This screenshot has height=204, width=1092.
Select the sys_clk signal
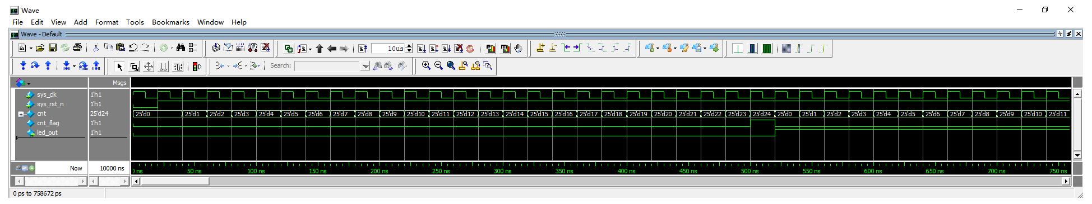pyautogui.click(x=47, y=94)
